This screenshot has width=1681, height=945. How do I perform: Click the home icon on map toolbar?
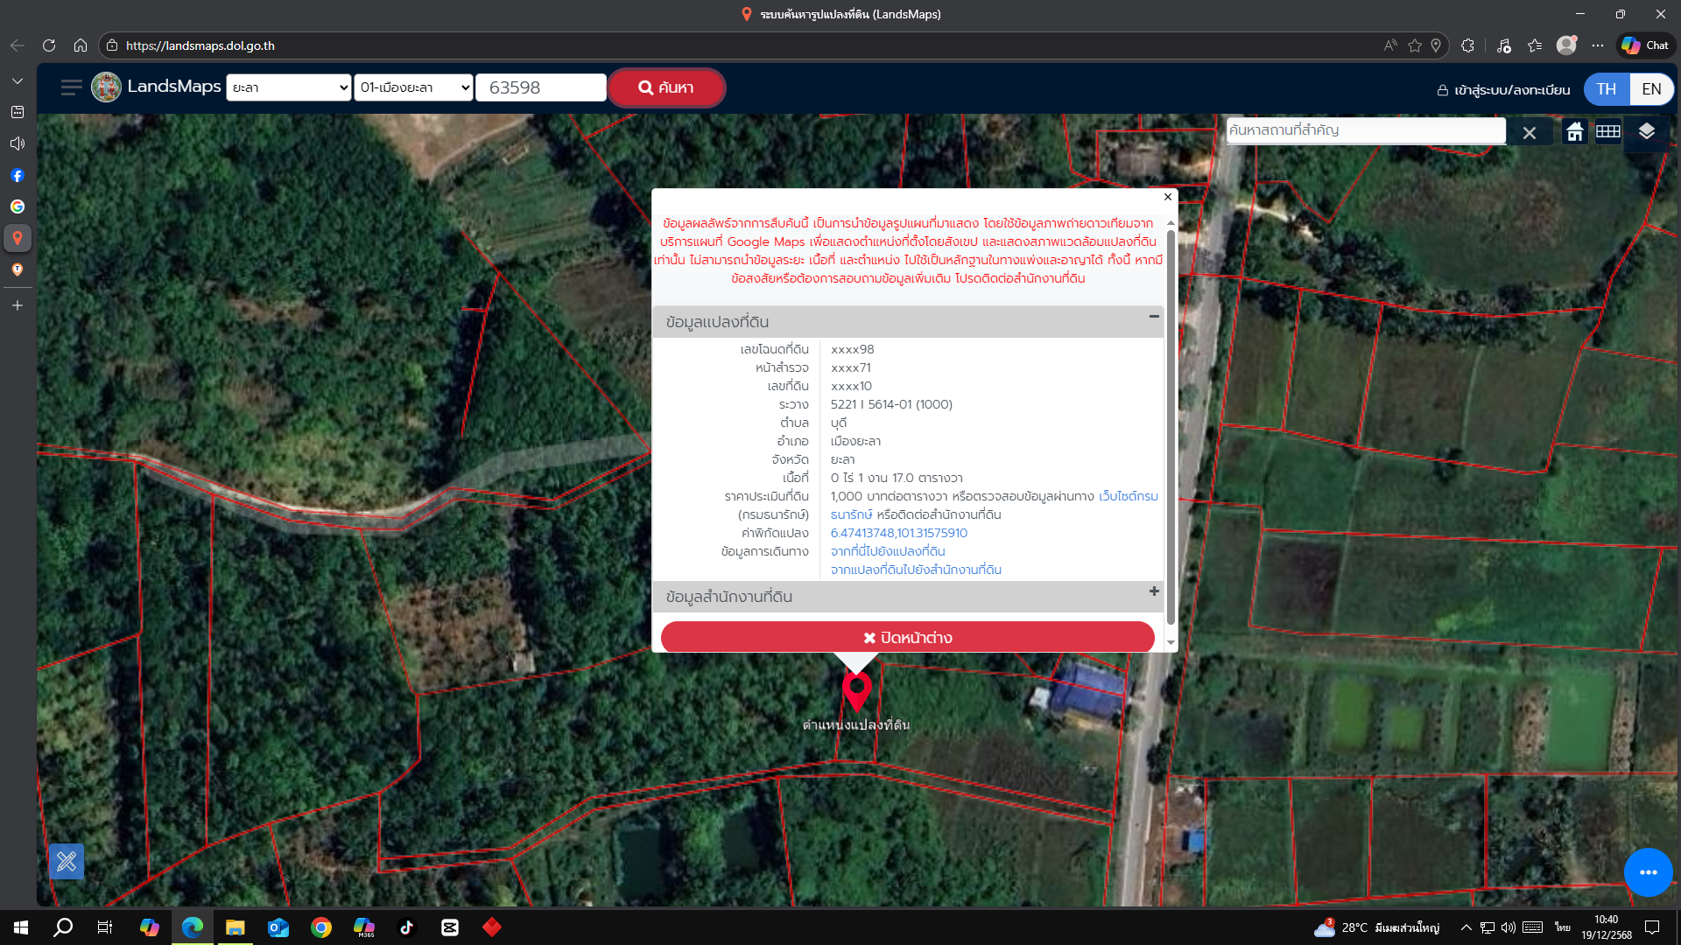(1575, 132)
